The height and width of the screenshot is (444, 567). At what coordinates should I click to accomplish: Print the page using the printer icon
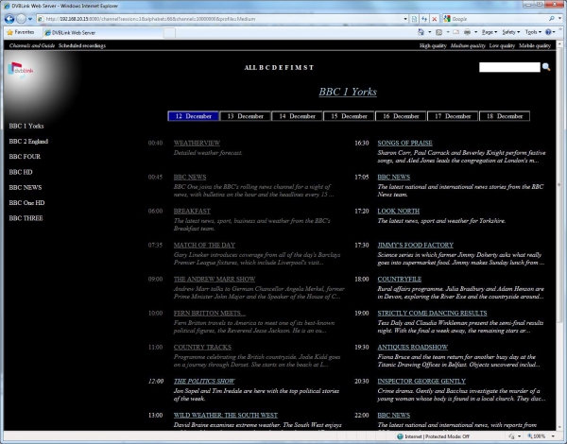pos(467,32)
